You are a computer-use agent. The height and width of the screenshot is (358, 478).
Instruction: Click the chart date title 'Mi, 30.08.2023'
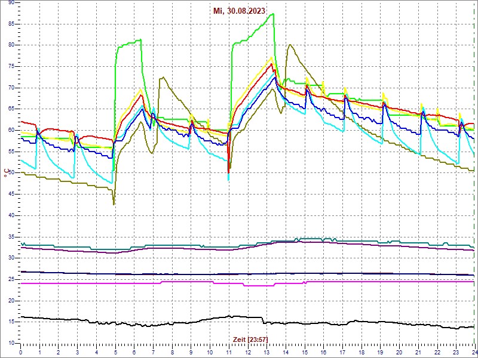[x=239, y=11]
